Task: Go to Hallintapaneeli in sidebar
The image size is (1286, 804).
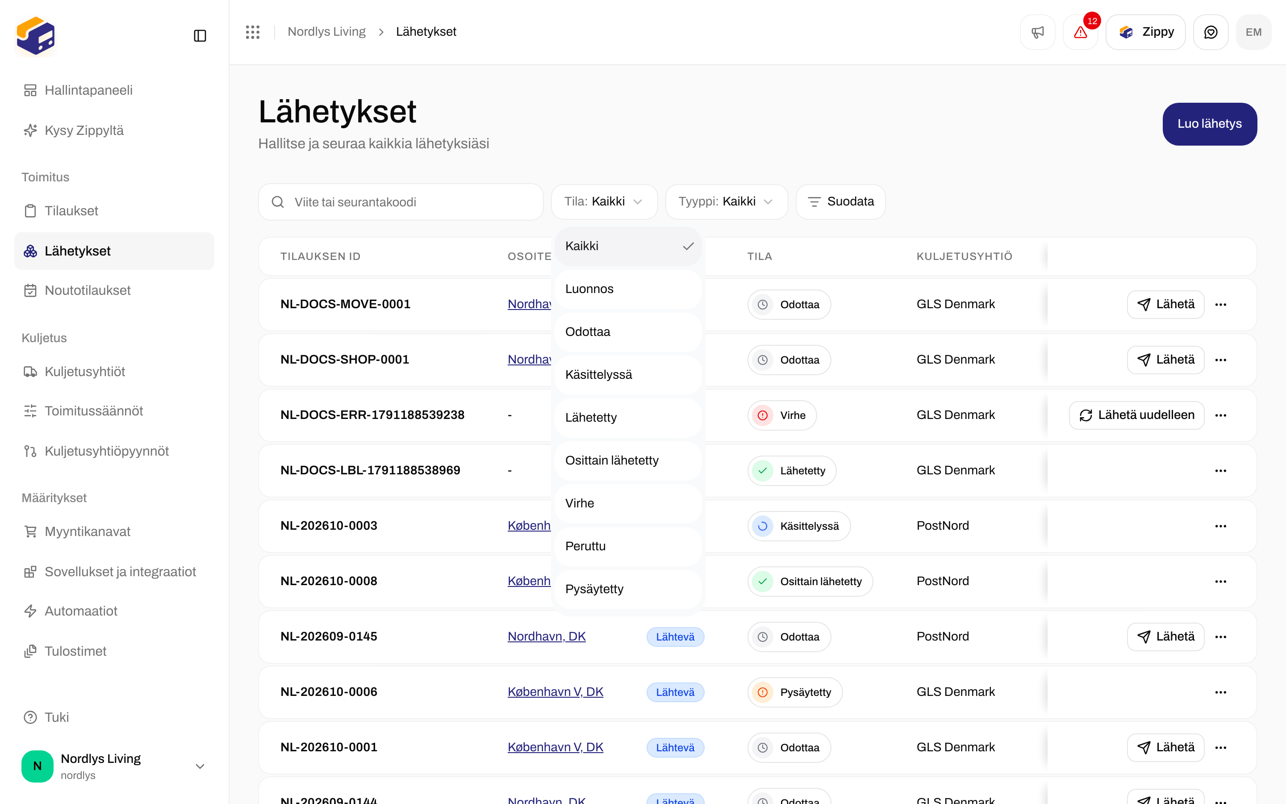Action: 114,90
